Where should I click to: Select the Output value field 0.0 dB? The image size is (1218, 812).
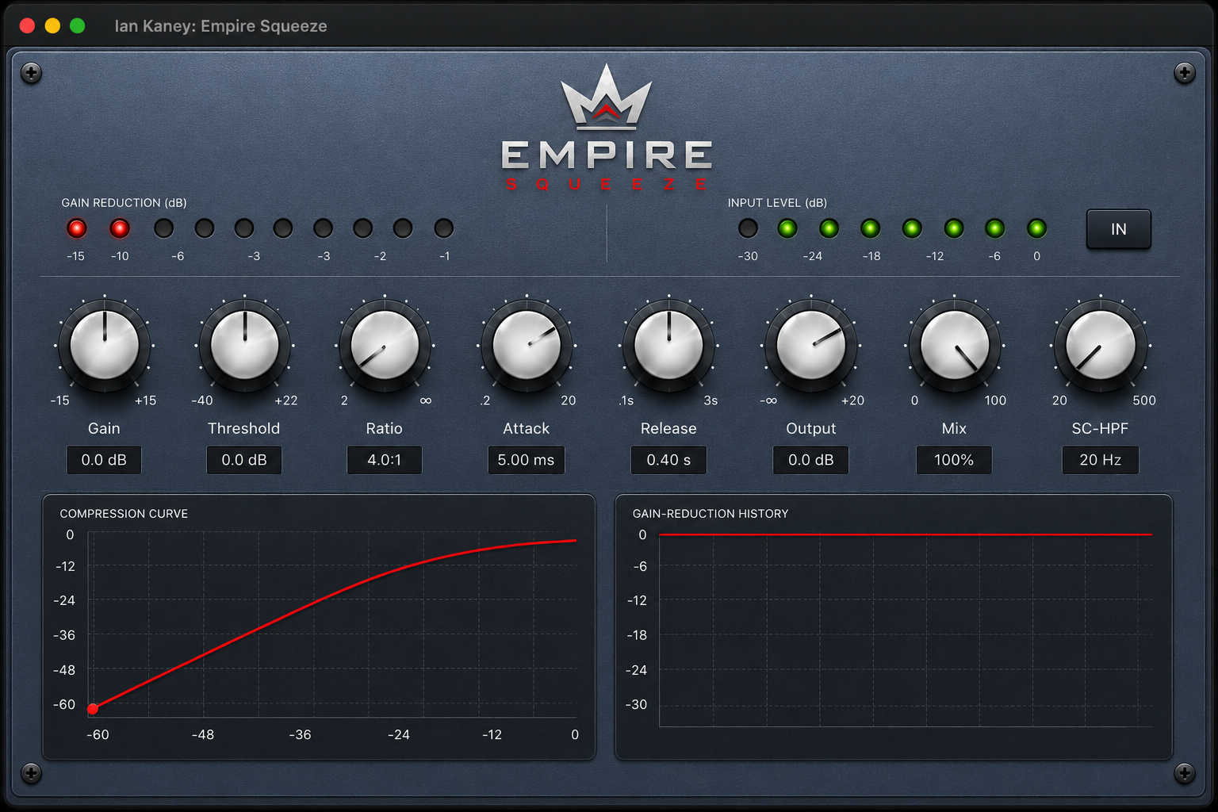click(x=811, y=460)
